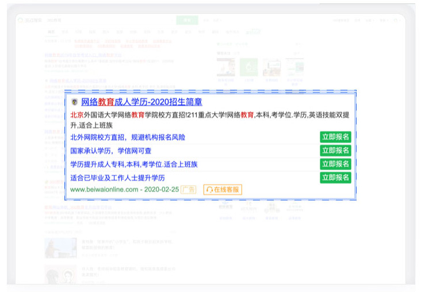The width and height of the screenshot is (421, 292).
Task: Click the 适合已毕业及工作人士提升学历 link
Action: pyautogui.click(x=117, y=178)
